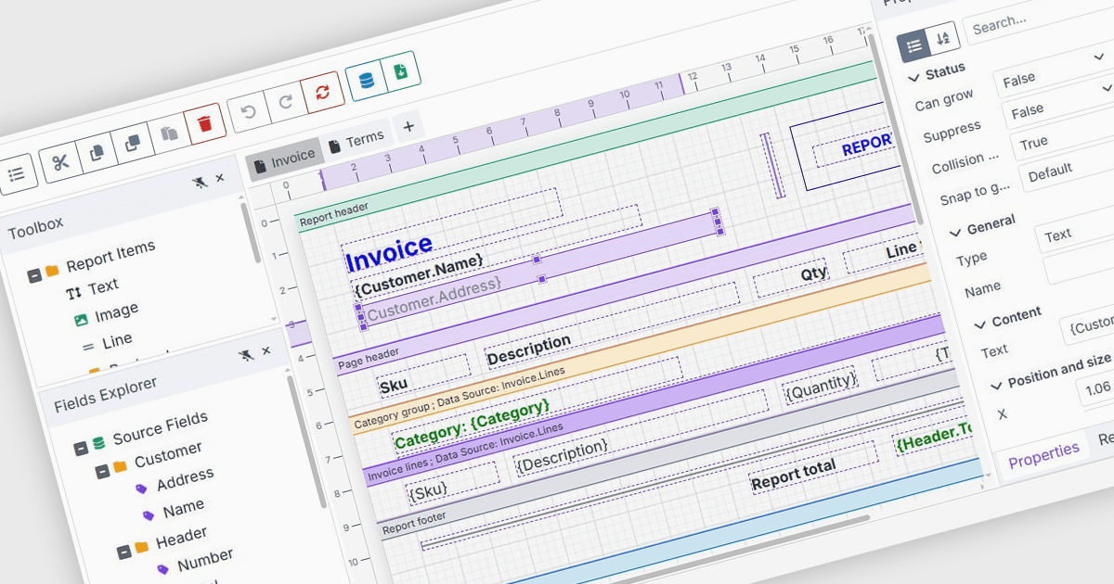Select the {Customer.Address} text item
This screenshot has width=1114, height=584.
pos(434,298)
